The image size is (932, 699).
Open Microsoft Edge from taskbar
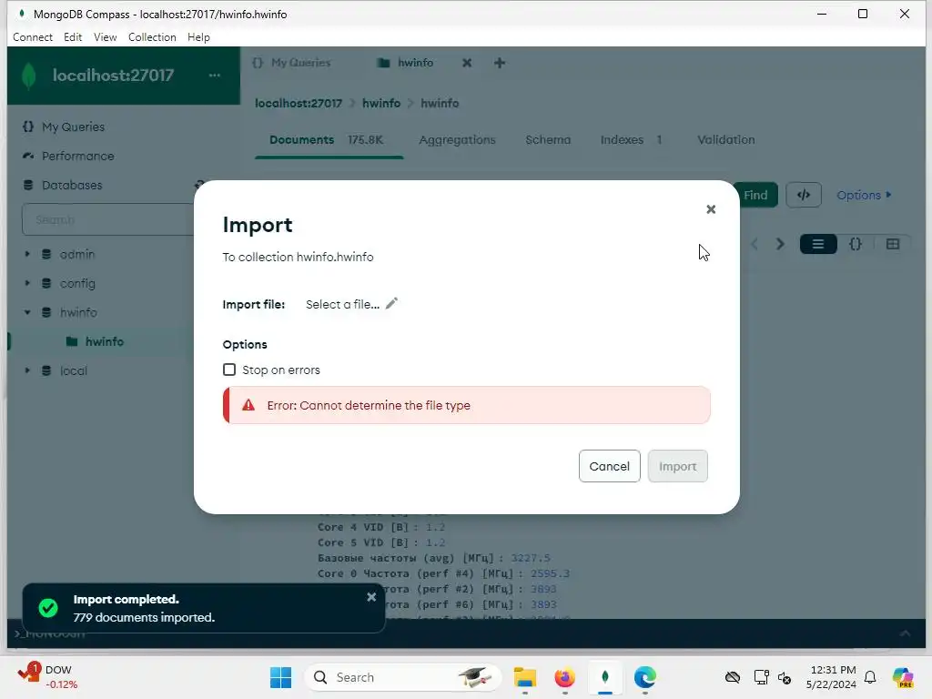(x=645, y=677)
